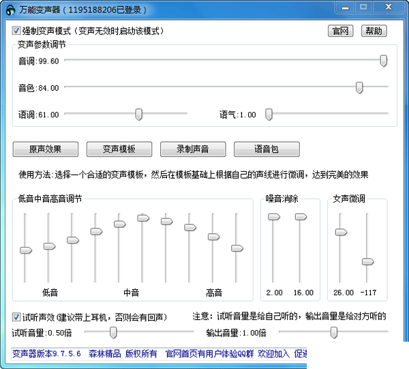Click the 语调:61.00 value label
The height and width of the screenshot is (369, 409).
[39, 115]
